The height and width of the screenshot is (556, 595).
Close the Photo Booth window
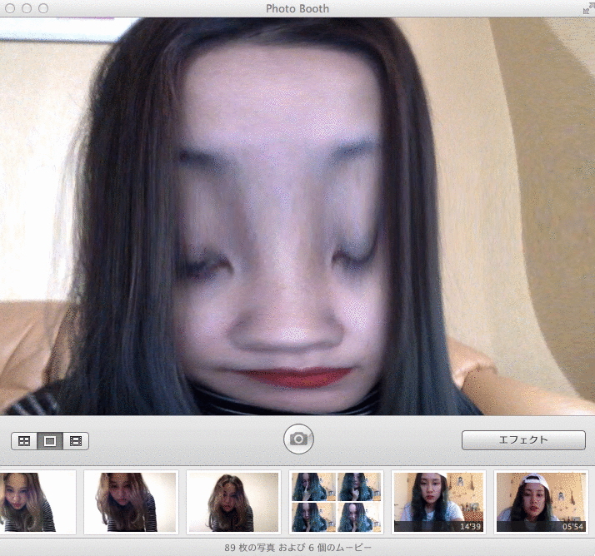[x=10, y=8]
